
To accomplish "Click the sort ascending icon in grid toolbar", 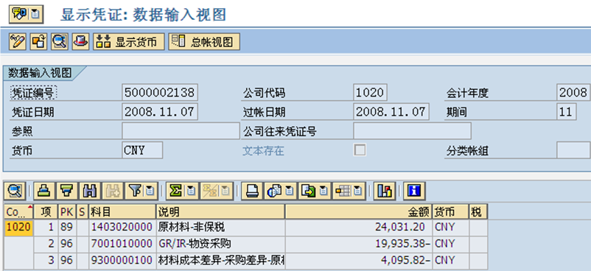I will click(45, 191).
